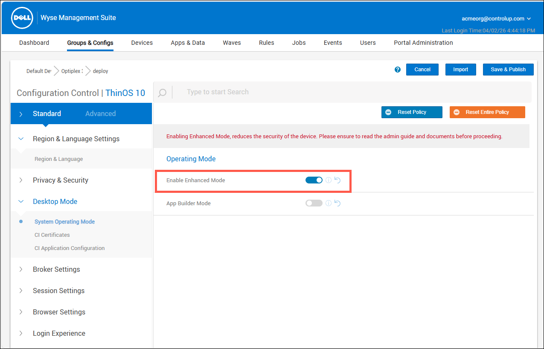Click the Dell logo icon
Image resolution: width=544 pixels, height=349 pixels.
tap(22, 18)
